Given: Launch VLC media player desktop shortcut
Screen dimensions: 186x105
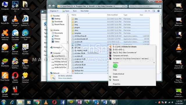Looking at the screenshot, I should [x=15, y=21].
